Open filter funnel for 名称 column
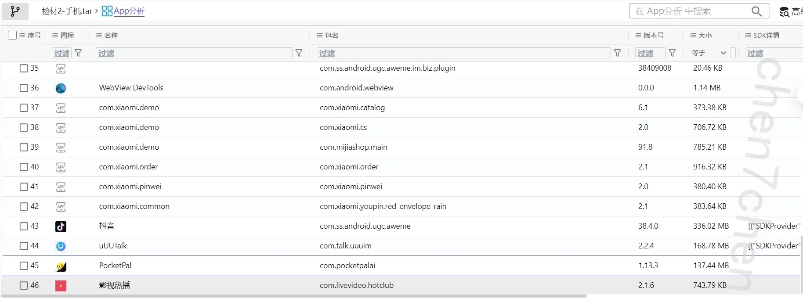The width and height of the screenshot is (803, 298). click(x=299, y=53)
